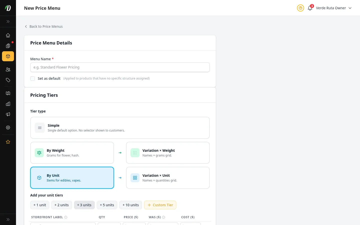Add the + 2 units tier
Screen dimensions: 360x225
61,205
